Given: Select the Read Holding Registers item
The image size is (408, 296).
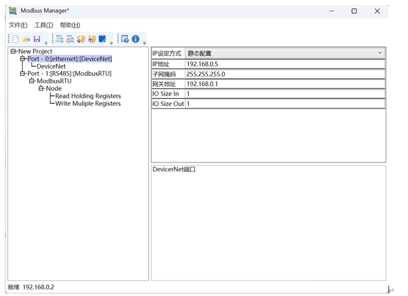Looking at the screenshot, I should (88, 96).
